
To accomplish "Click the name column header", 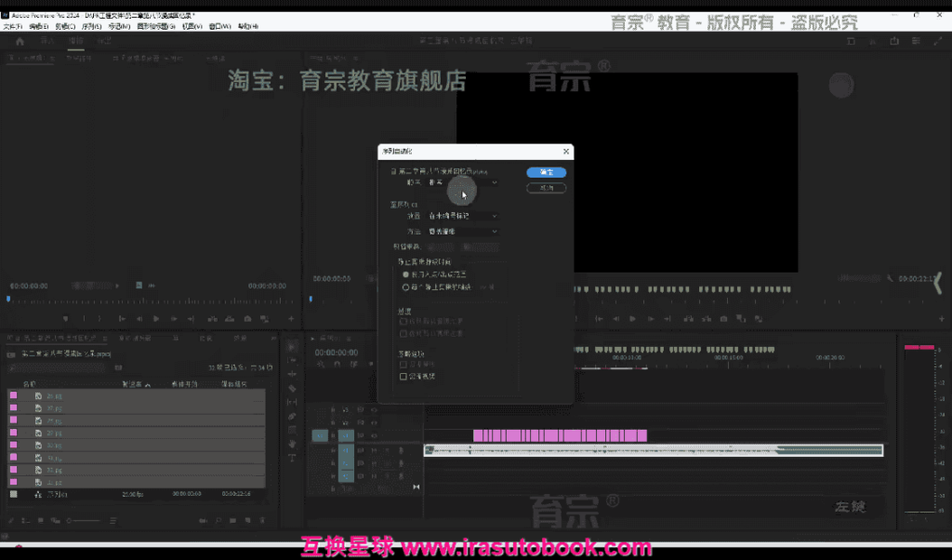I will click(x=29, y=384).
